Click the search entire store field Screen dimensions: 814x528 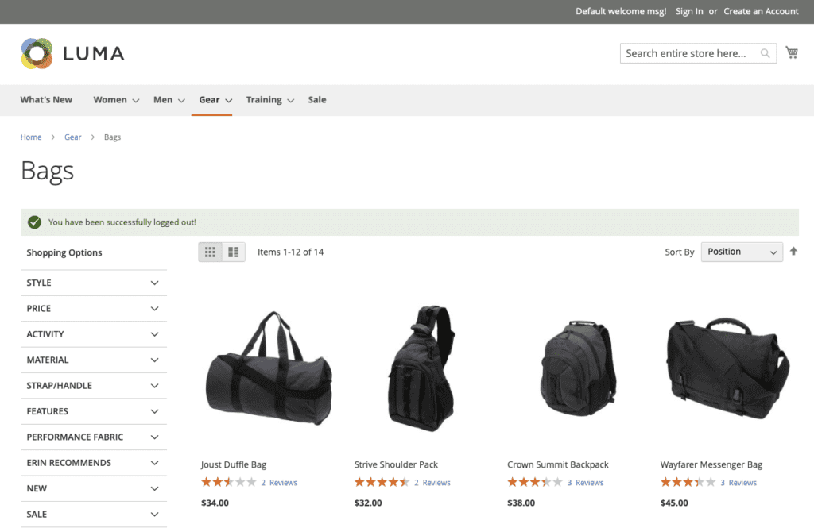click(x=688, y=54)
